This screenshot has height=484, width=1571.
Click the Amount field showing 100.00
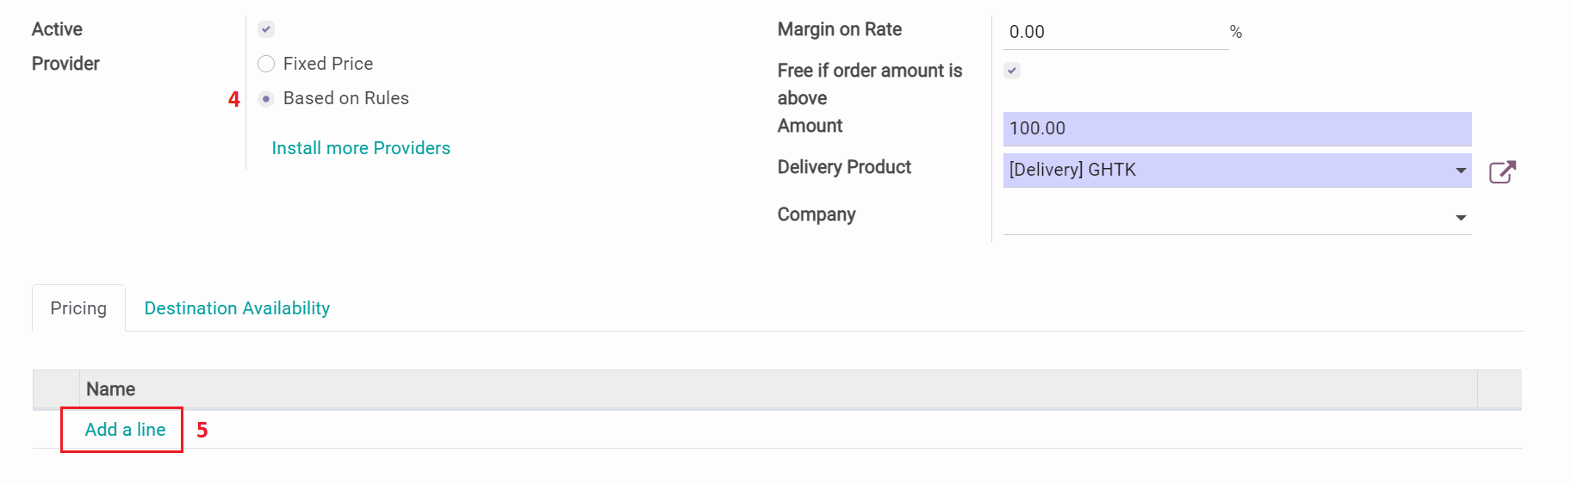(x=1236, y=128)
